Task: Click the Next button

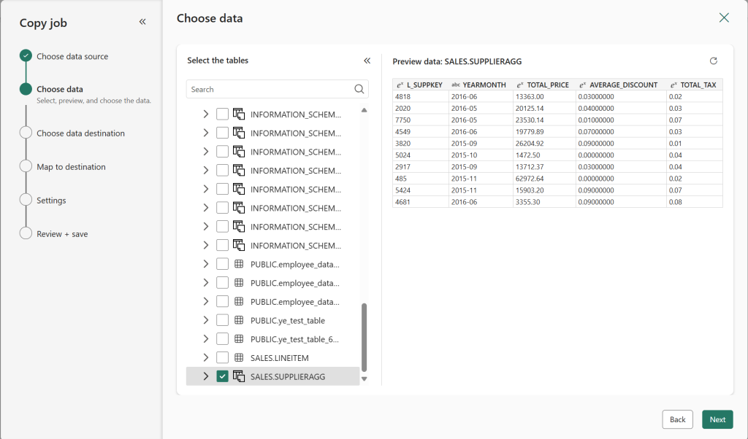Action: pos(717,419)
